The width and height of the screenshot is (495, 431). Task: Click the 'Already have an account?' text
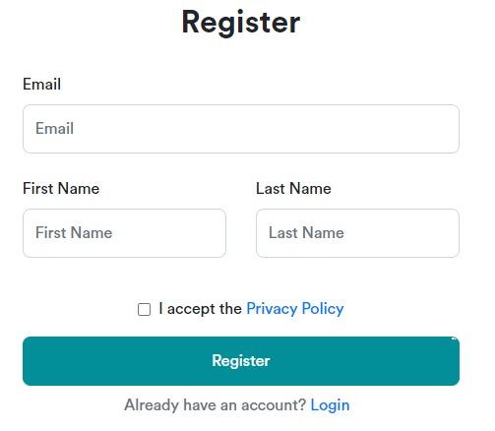pos(216,404)
